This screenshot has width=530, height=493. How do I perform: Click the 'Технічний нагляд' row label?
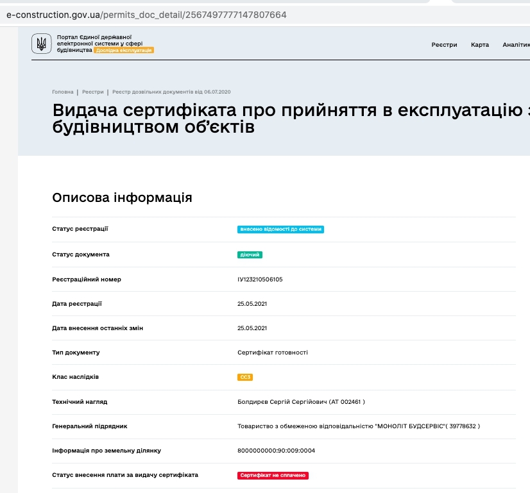80,402
